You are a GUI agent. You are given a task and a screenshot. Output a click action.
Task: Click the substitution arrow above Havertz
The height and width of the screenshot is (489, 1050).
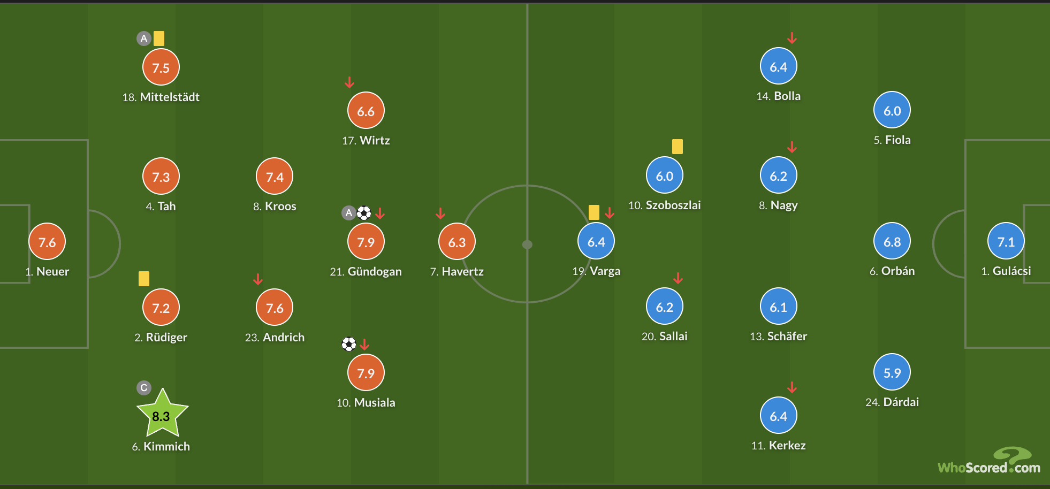click(x=440, y=213)
